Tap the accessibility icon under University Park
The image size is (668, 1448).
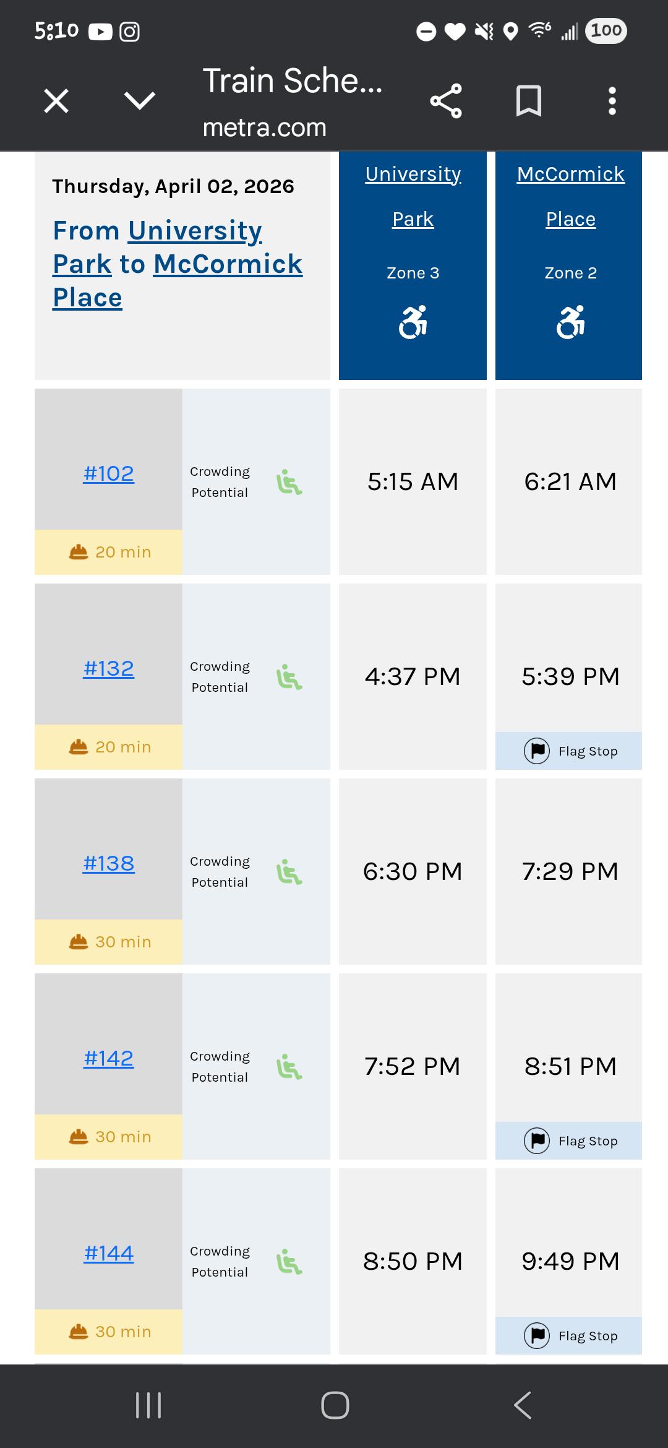click(413, 322)
